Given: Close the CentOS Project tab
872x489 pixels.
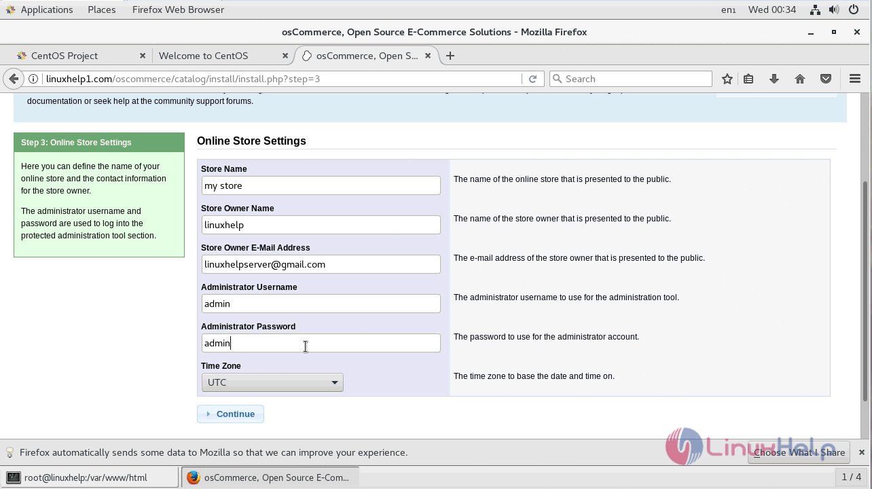Looking at the screenshot, I should [143, 56].
